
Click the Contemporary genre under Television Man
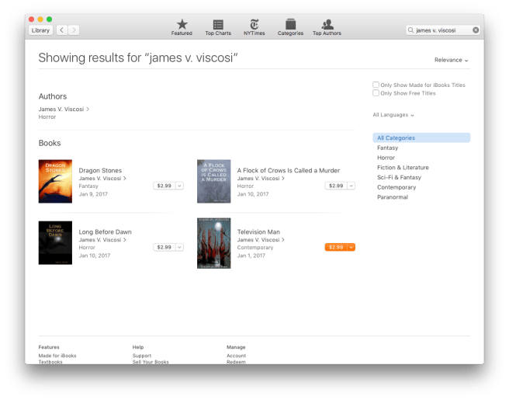[255, 248]
